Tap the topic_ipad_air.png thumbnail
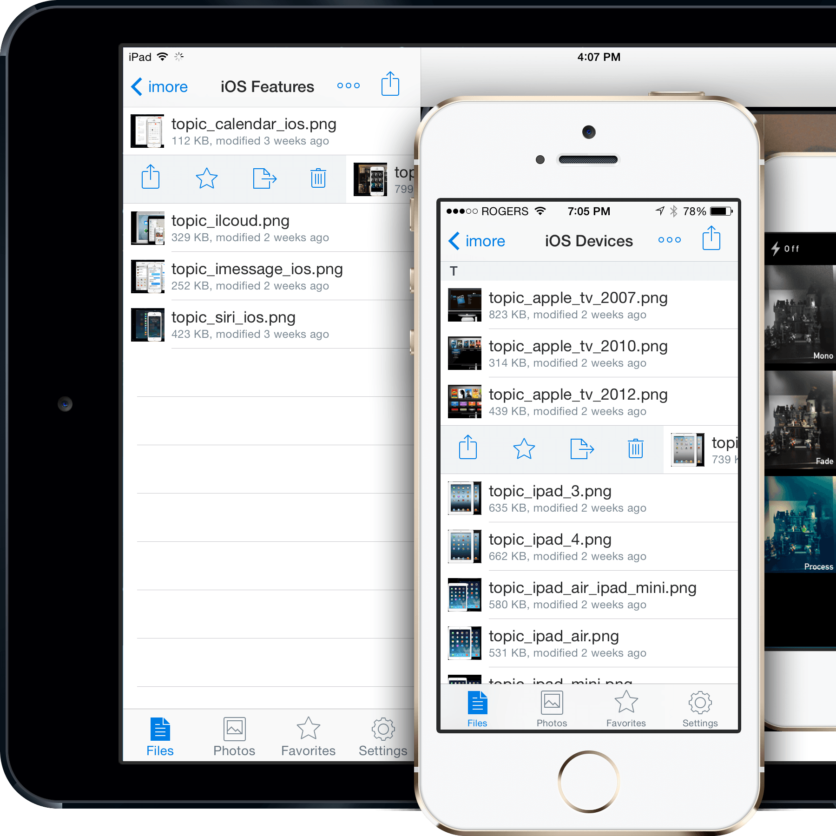Image resolution: width=836 pixels, height=836 pixels. point(465,643)
